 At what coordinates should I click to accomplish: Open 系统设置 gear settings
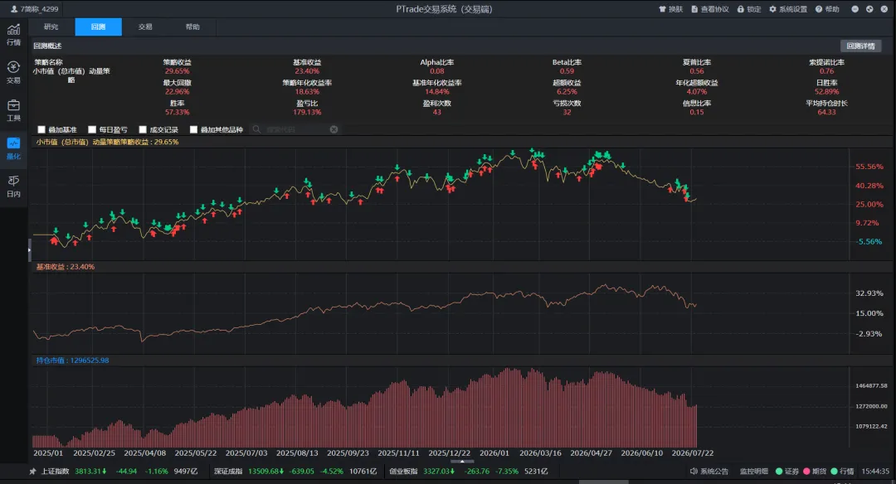tap(772, 9)
